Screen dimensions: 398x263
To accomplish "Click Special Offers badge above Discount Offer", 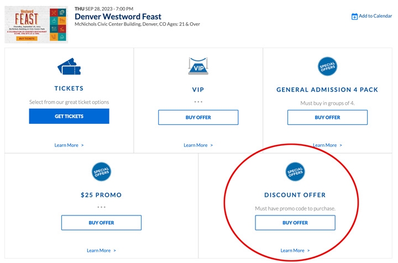I will click(x=295, y=173).
